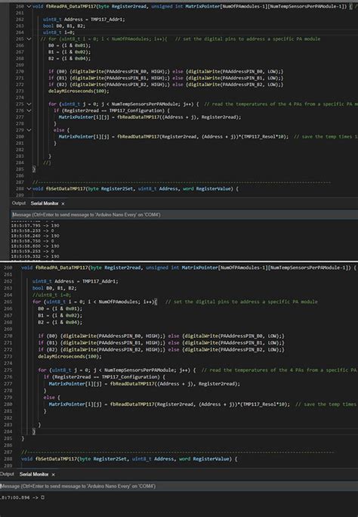Fold the if block with line 276 chevron

click(x=29, y=110)
